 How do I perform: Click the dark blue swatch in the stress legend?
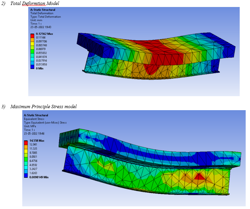point(26,176)
